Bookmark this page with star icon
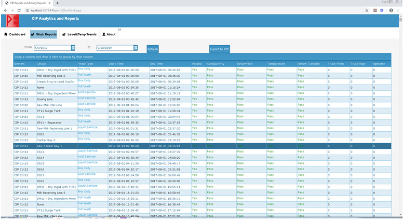 click(367, 10)
